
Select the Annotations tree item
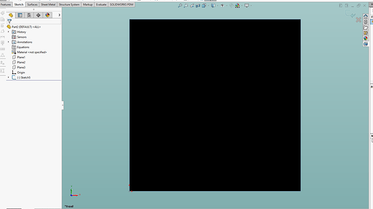[x=22, y=42]
